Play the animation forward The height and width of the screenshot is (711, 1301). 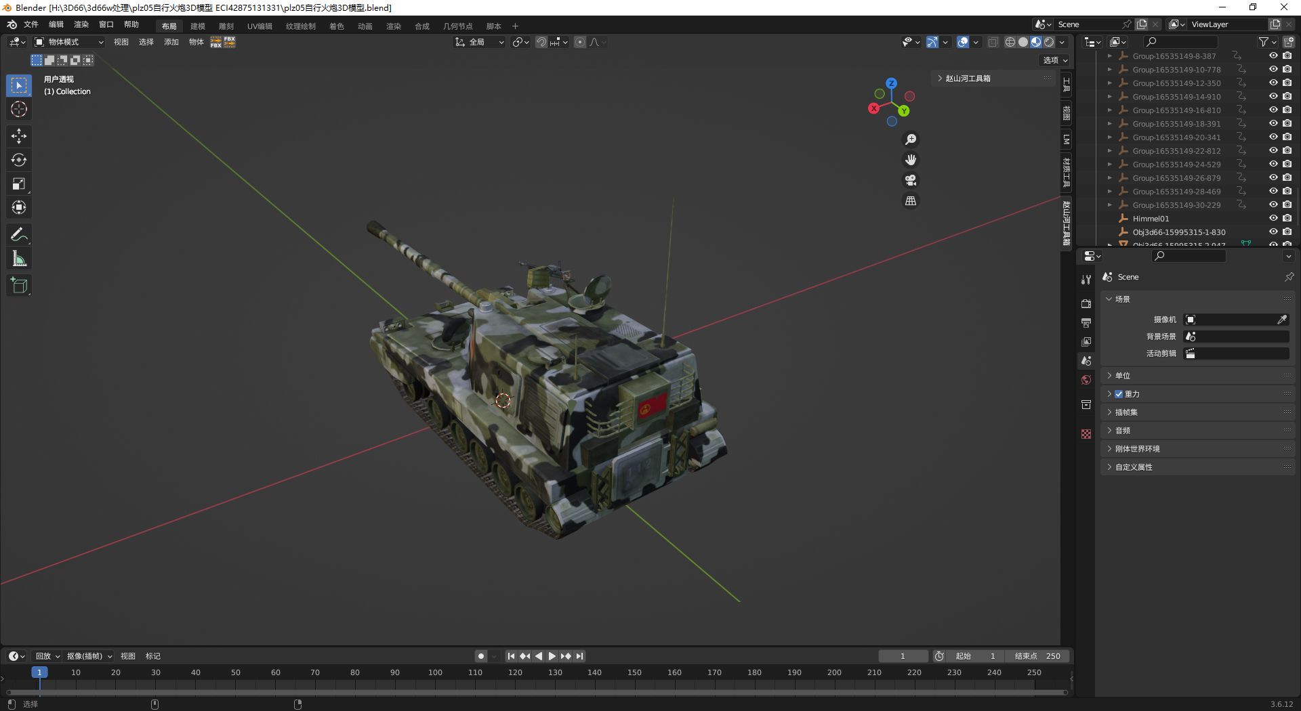552,656
